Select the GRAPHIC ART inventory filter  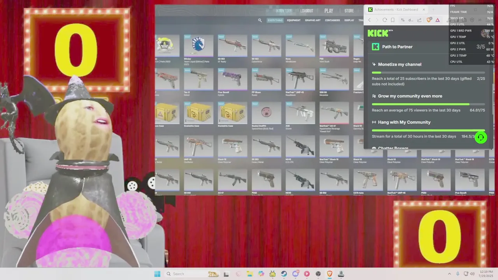click(x=313, y=20)
